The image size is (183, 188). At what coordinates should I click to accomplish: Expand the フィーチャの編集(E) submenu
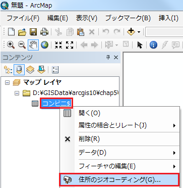pyautogui.click(x=120, y=167)
